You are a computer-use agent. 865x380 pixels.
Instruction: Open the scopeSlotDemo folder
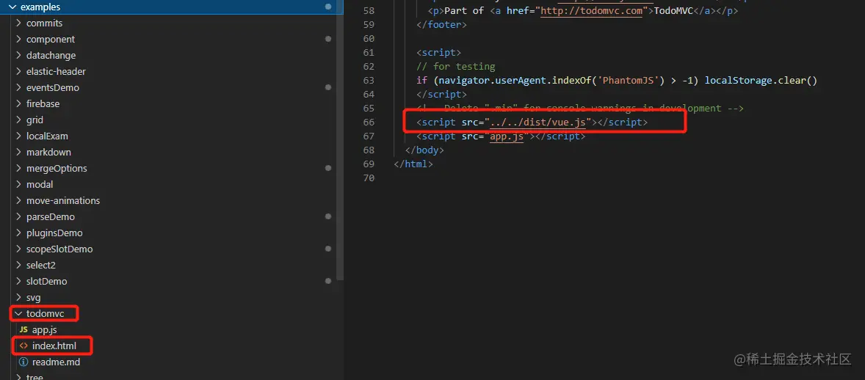(x=59, y=249)
